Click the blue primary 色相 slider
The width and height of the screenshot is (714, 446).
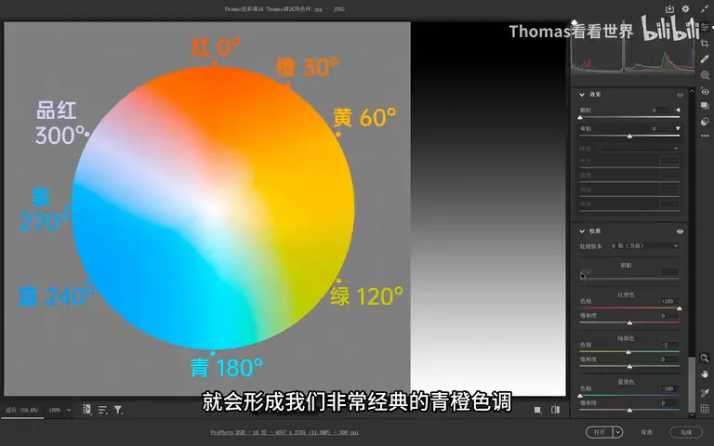pos(629,396)
